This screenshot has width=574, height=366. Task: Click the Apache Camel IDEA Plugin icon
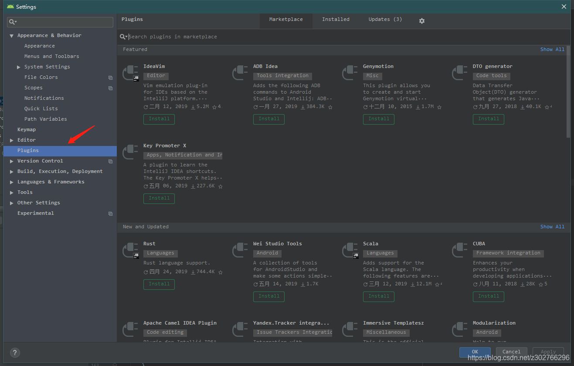tap(130, 329)
